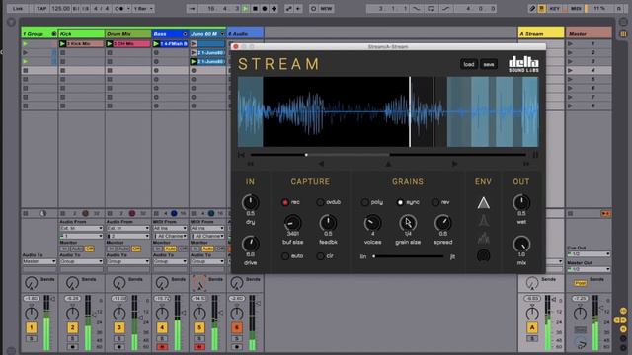Open the Bass track All Channels dropdown

(170, 236)
